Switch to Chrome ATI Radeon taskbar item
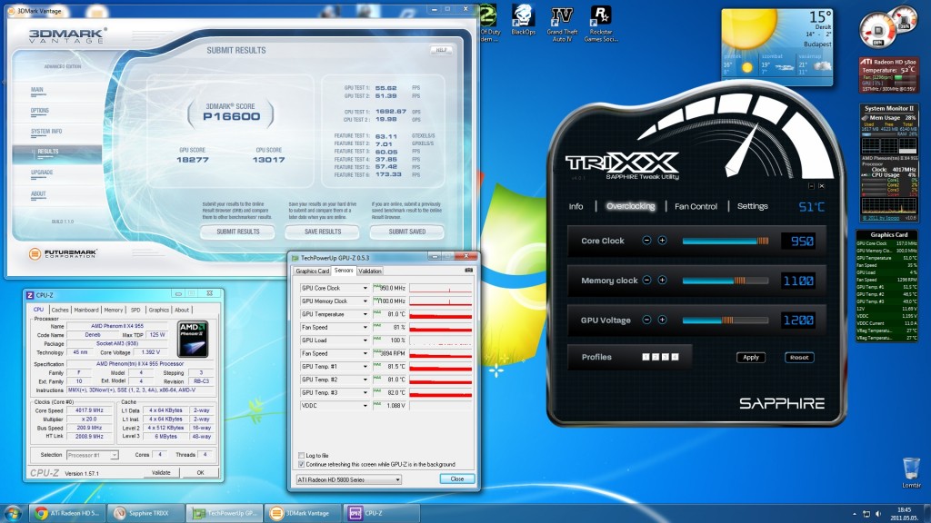Viewport: 931px width, 523px height. click(x=67, y=513)
